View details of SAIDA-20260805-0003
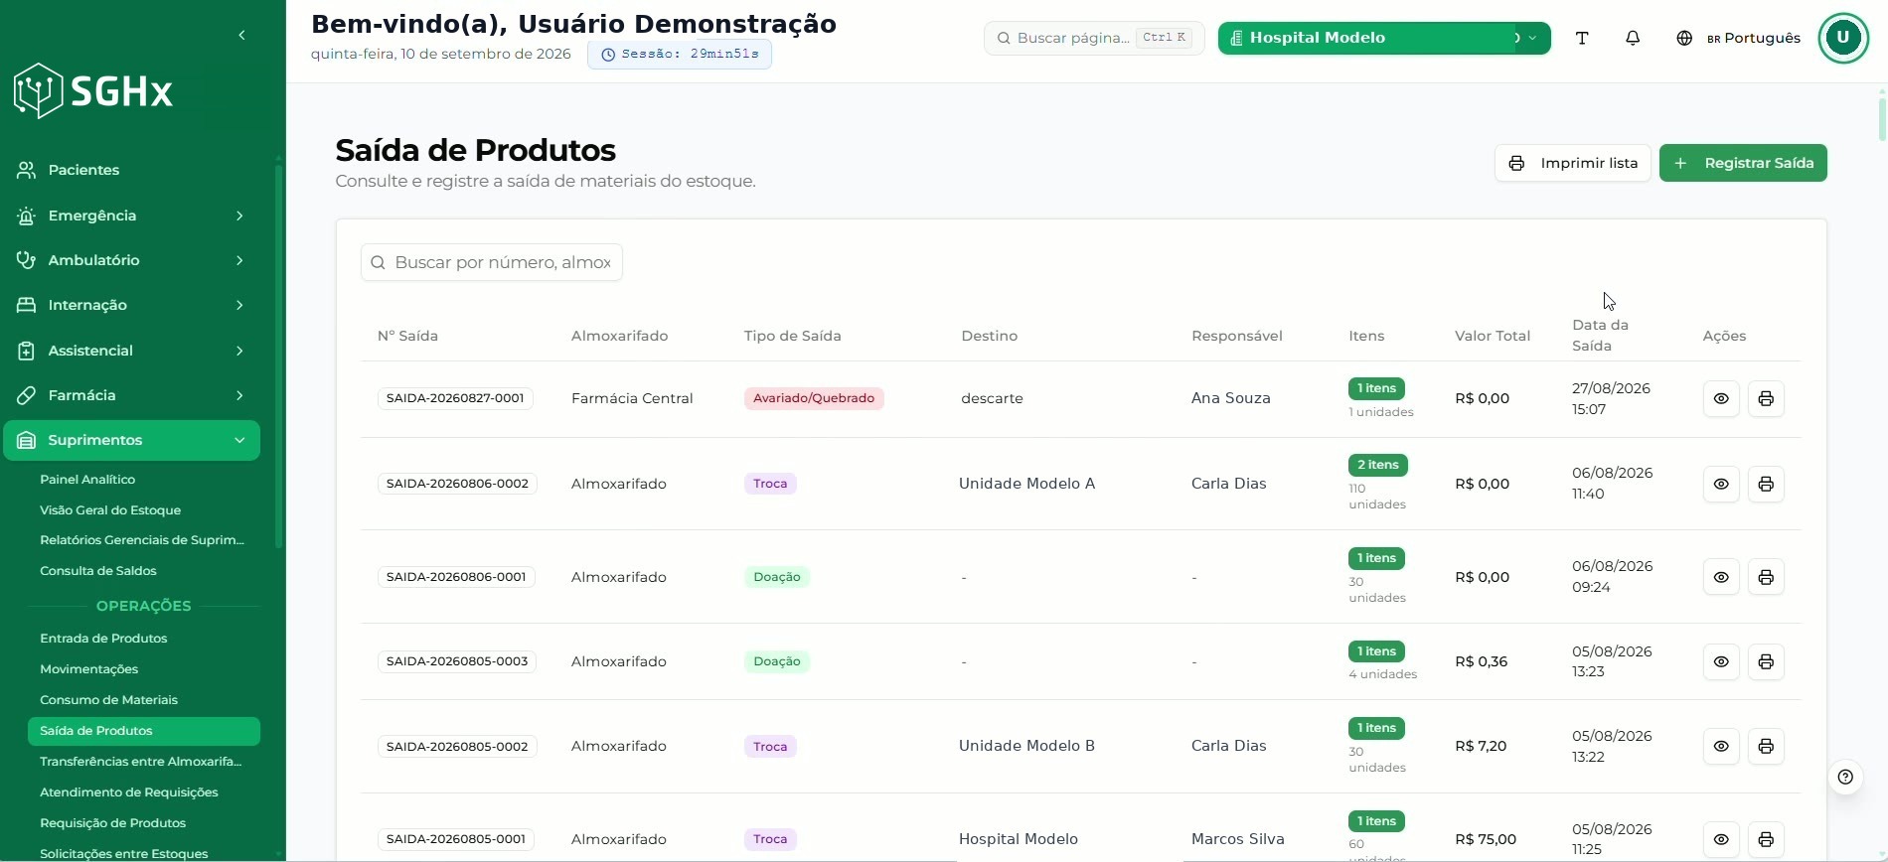 [x=1721, y=661]
